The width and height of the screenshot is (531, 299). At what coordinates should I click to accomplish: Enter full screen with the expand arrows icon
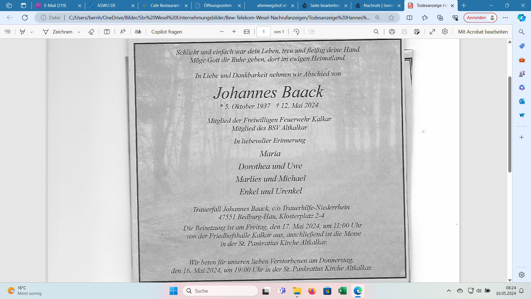(x=432, y=32)
